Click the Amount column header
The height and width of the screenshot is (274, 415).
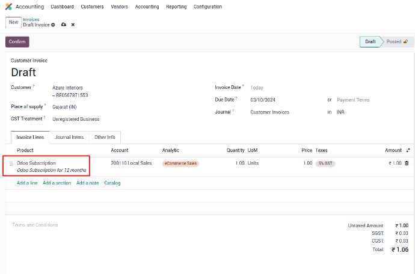coord(393,150)
